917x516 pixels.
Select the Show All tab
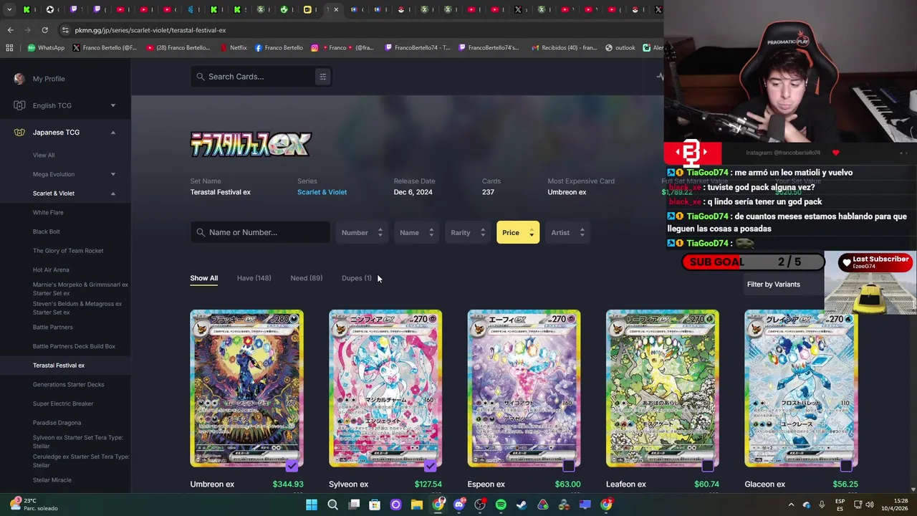click(203, 278)
